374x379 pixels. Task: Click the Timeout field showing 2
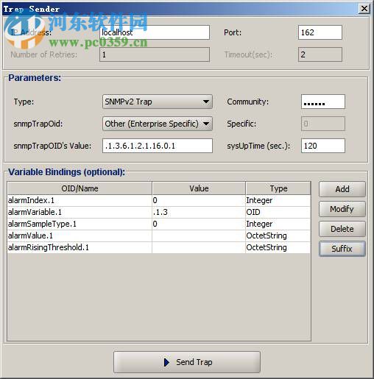320,54
